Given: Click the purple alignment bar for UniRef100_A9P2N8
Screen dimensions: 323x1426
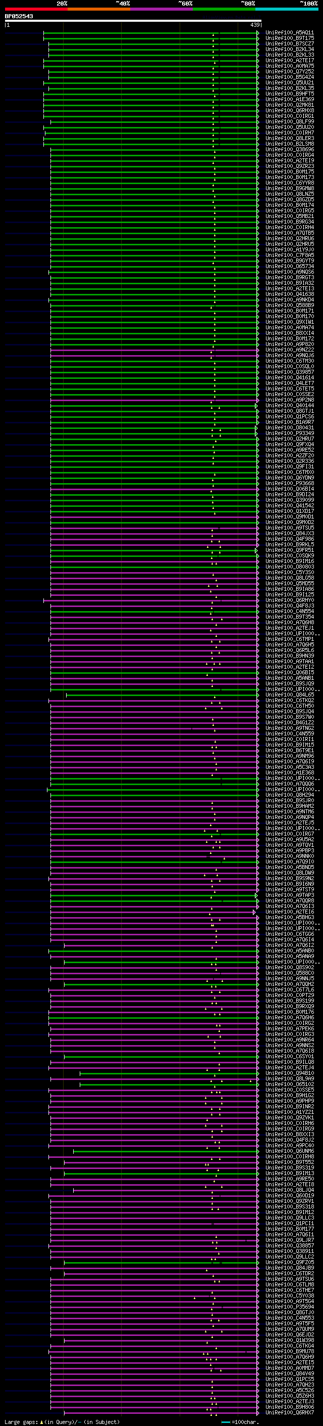Looking at the screenshot, I should click(154, 400).
